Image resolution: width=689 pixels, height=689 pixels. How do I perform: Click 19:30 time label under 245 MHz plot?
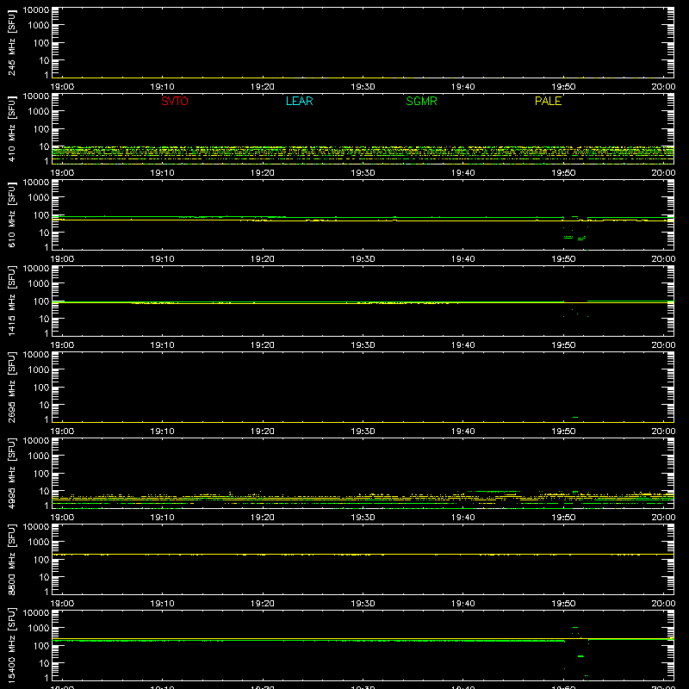363,87
